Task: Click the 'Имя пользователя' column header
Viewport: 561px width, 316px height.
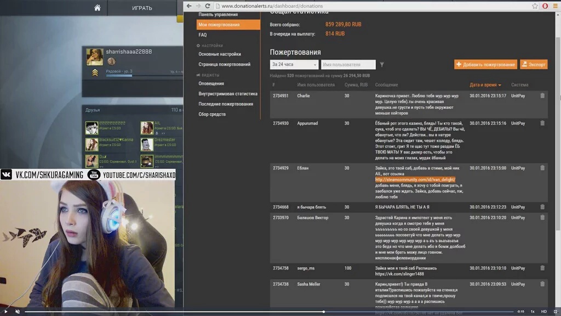Action: (x=316, y=85)
